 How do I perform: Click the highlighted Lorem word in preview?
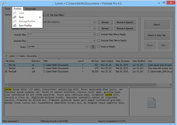8,89
